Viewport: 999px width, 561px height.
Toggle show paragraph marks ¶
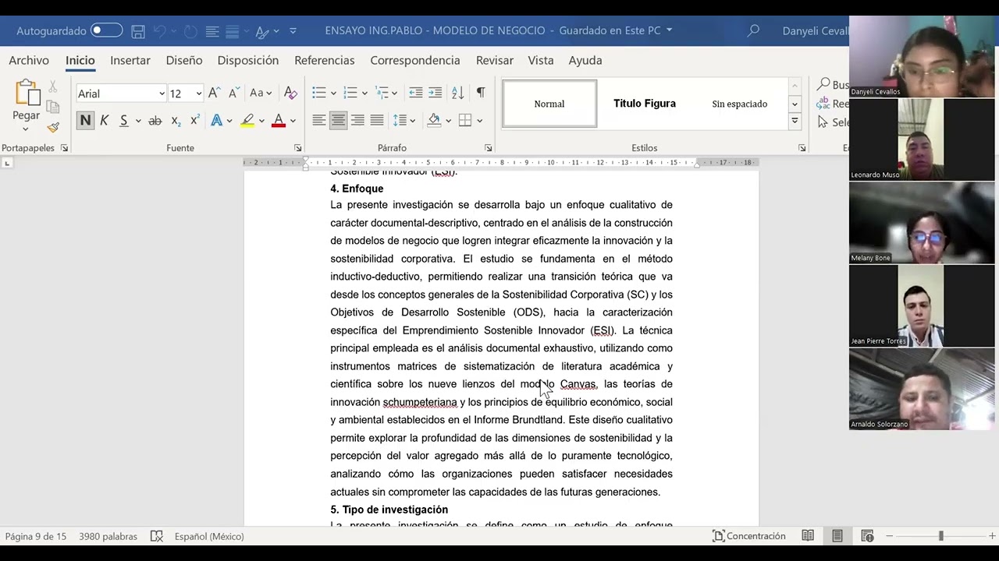481,93
